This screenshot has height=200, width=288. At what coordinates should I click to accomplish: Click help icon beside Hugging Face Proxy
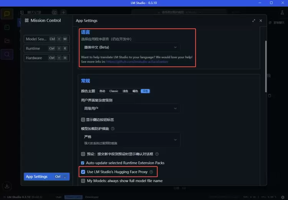pyautogui.click(x=151, y=172)
